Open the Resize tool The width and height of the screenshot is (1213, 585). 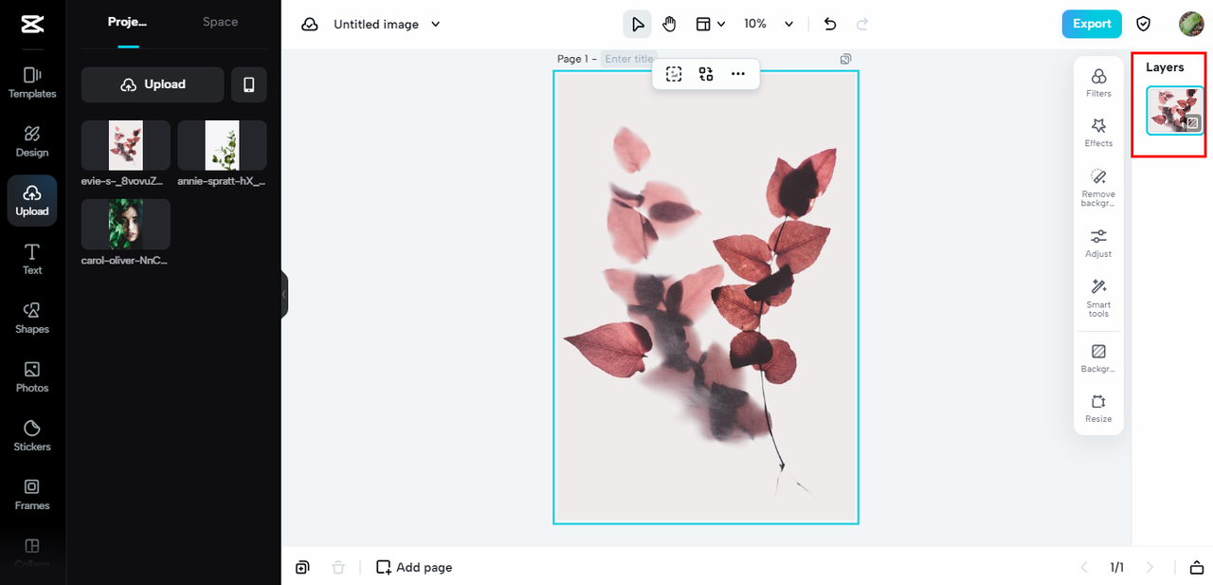click(x=1098, y=409)
